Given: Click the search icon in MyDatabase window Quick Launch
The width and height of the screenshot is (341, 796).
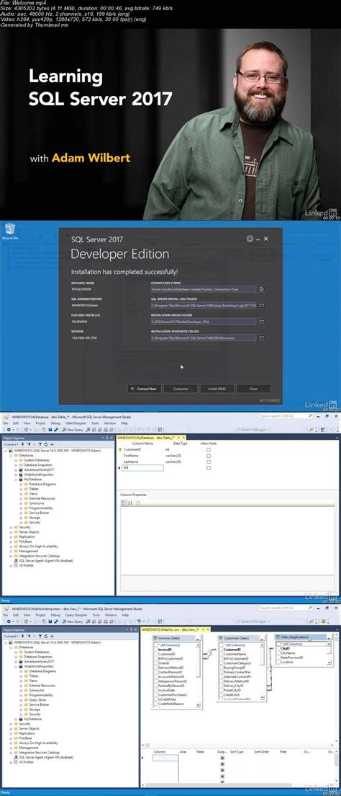Looking at the screenshot, I should (x=309, y=416).
